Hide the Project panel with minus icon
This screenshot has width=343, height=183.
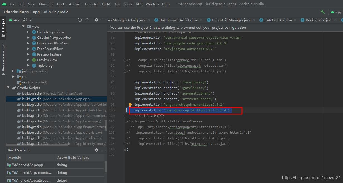(x=103, y=20)
